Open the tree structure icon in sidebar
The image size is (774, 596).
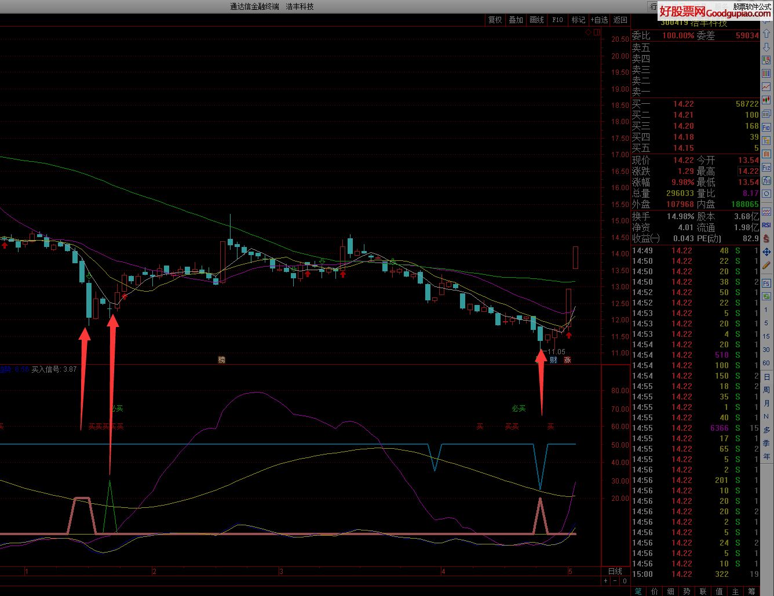766,140
